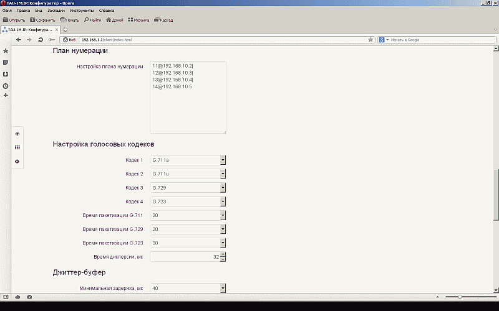Go to the Домой home page
Screen dimensions: 499x311
click(115, 20)
